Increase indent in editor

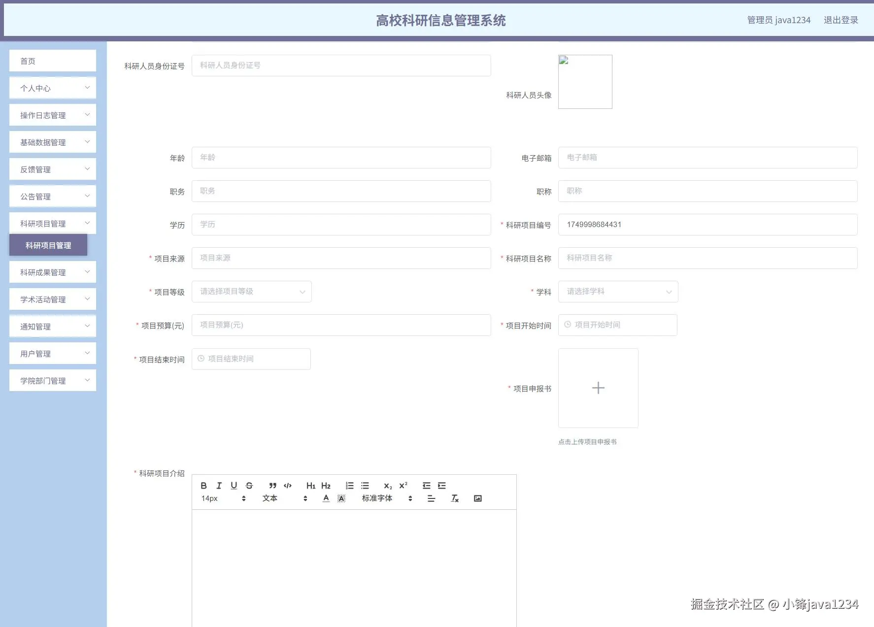(442, 486)
